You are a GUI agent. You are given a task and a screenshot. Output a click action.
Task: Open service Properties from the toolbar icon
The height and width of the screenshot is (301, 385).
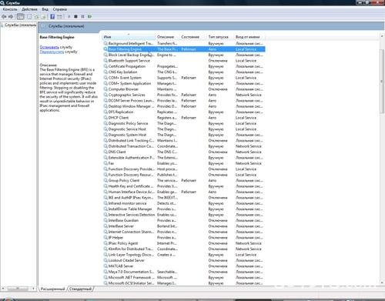click(29, 17)
